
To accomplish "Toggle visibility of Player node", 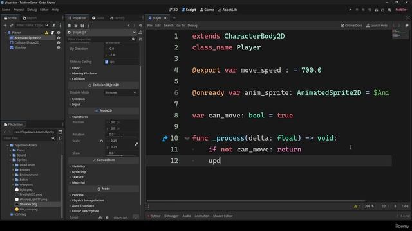I will coord(59,33).
